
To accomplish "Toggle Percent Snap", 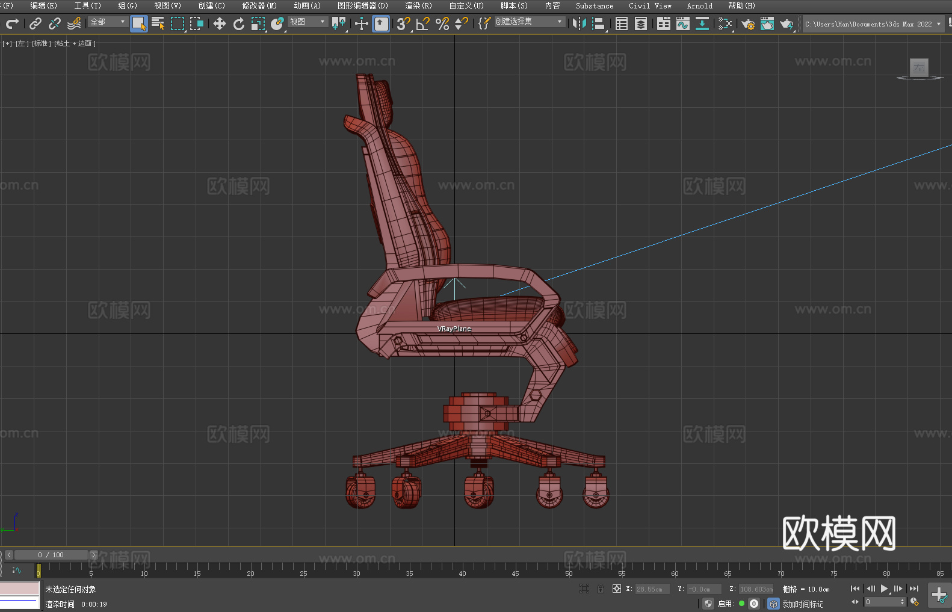I will [x=442, y=23].
